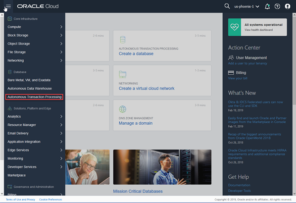Screen dimensions: 296x203
Task: Open Marketplace in Console news link
Action: coord(257,120)
